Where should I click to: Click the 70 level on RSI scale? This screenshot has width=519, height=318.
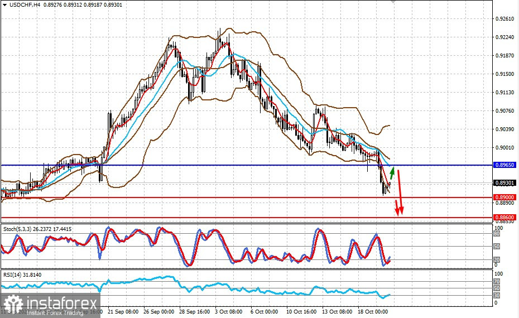[497, 282]
